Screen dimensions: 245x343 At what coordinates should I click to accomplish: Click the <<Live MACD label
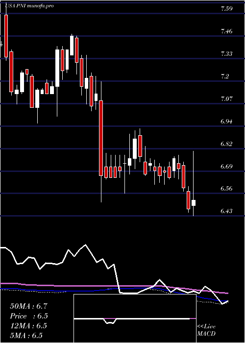click(206, 330)
